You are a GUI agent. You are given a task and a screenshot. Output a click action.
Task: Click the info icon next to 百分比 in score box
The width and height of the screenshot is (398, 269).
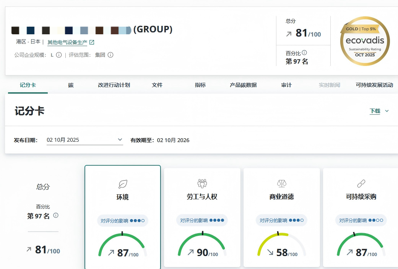(x=304, y=53)
